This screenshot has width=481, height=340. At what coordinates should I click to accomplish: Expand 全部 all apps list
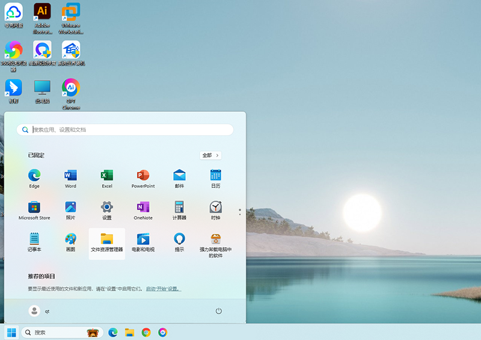[210, 155]
